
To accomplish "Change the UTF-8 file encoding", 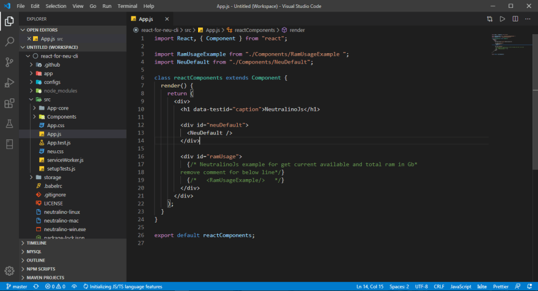I will tap(421, 287).
